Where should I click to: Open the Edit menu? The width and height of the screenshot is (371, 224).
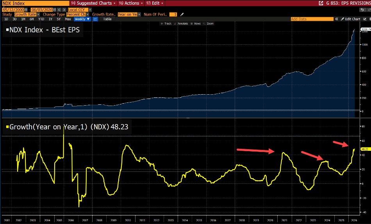point(155,3)
